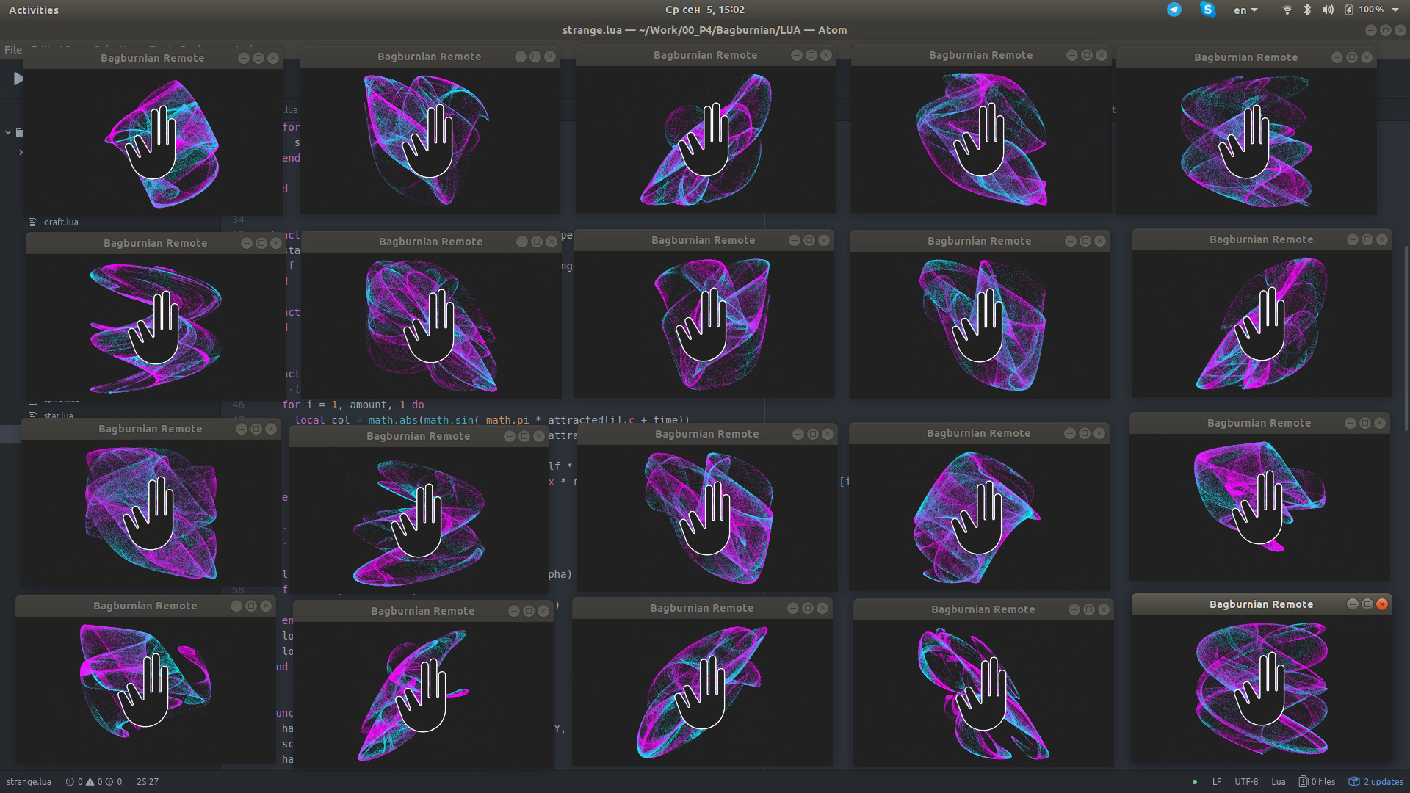Open the File menu
The image size is (1410, 793).
click(13, 50)
